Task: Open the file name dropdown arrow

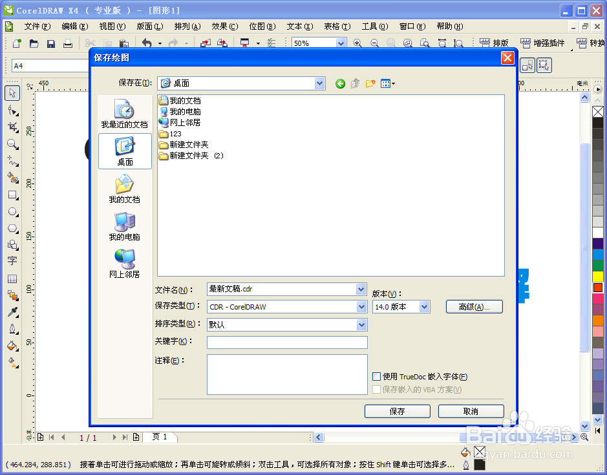Action: [361, 289]
